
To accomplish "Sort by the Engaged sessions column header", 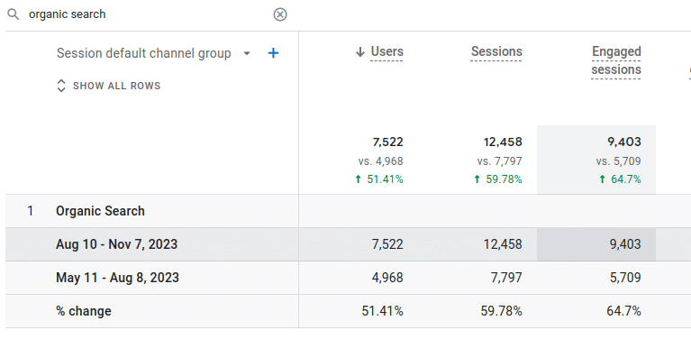I will tap(616, 60).
